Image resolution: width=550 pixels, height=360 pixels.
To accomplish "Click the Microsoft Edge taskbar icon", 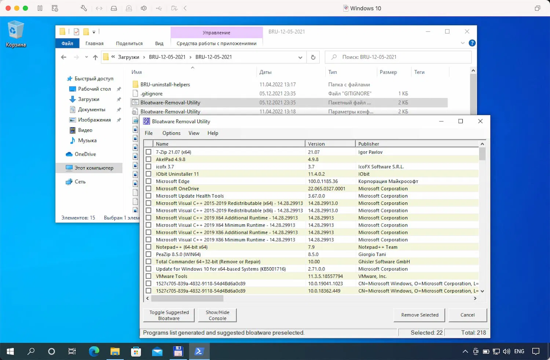I will click(94, 351).
